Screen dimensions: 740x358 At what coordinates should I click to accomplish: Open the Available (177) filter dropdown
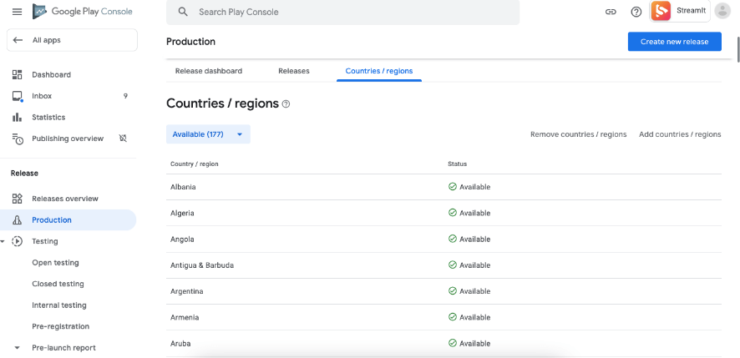click(208, 134)
